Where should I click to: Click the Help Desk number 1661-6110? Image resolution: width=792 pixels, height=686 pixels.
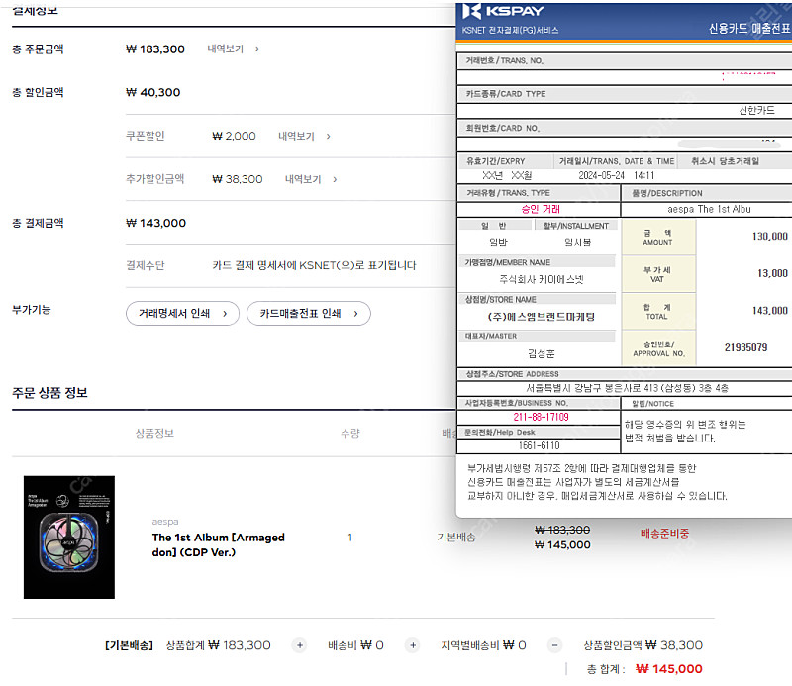click(541, 445)
